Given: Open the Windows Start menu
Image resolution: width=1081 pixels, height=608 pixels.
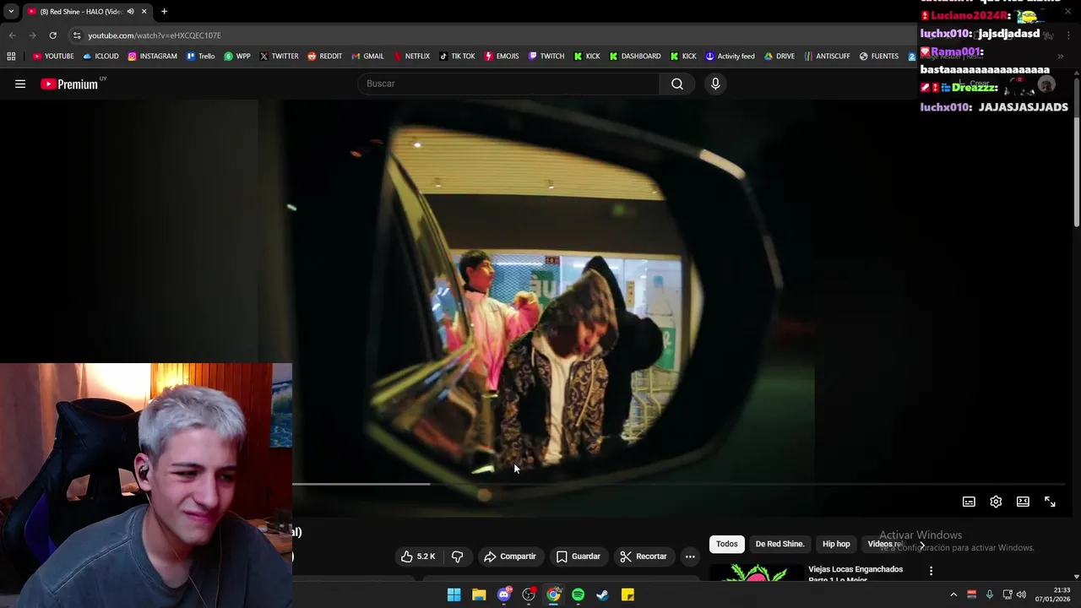Looking at the screenshot, I should click(454, 594).
